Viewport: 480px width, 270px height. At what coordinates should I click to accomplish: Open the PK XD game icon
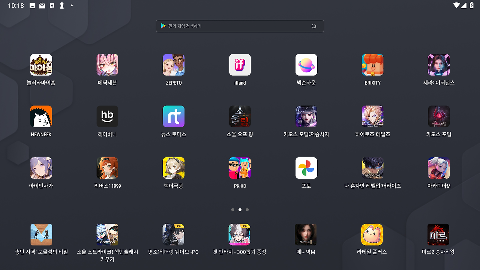pos(240,168)
